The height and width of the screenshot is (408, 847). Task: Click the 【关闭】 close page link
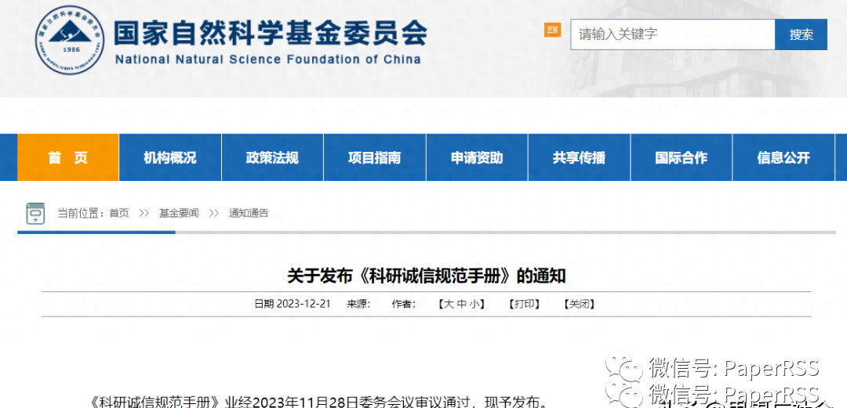[579, 304]
